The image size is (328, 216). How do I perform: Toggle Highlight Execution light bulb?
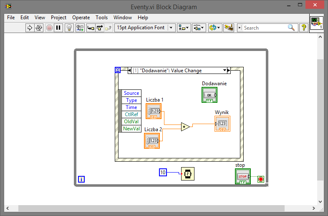[69, 28]
